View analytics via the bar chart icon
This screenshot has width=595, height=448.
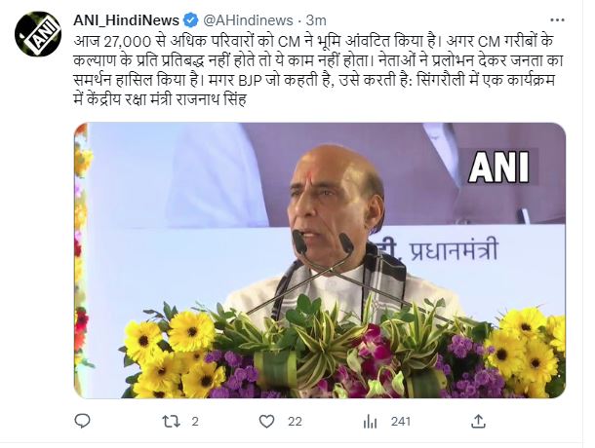[370, 422]
